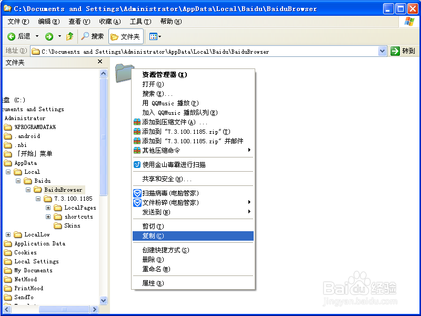
Task: Click Kingsoft antivirus scan icon
Action: 137,164
